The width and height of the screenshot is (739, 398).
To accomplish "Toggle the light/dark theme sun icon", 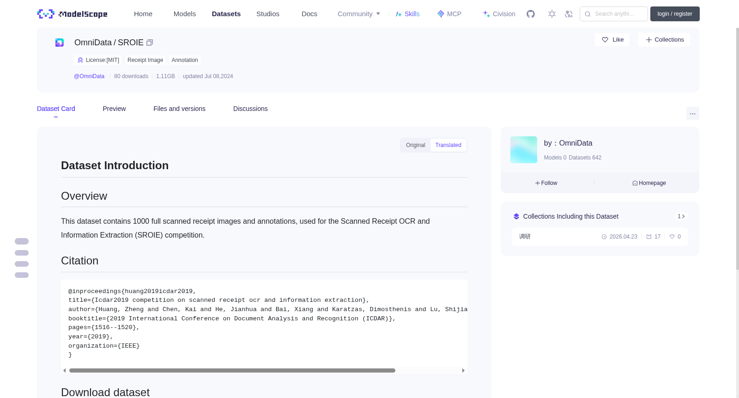I will [552, 14].
